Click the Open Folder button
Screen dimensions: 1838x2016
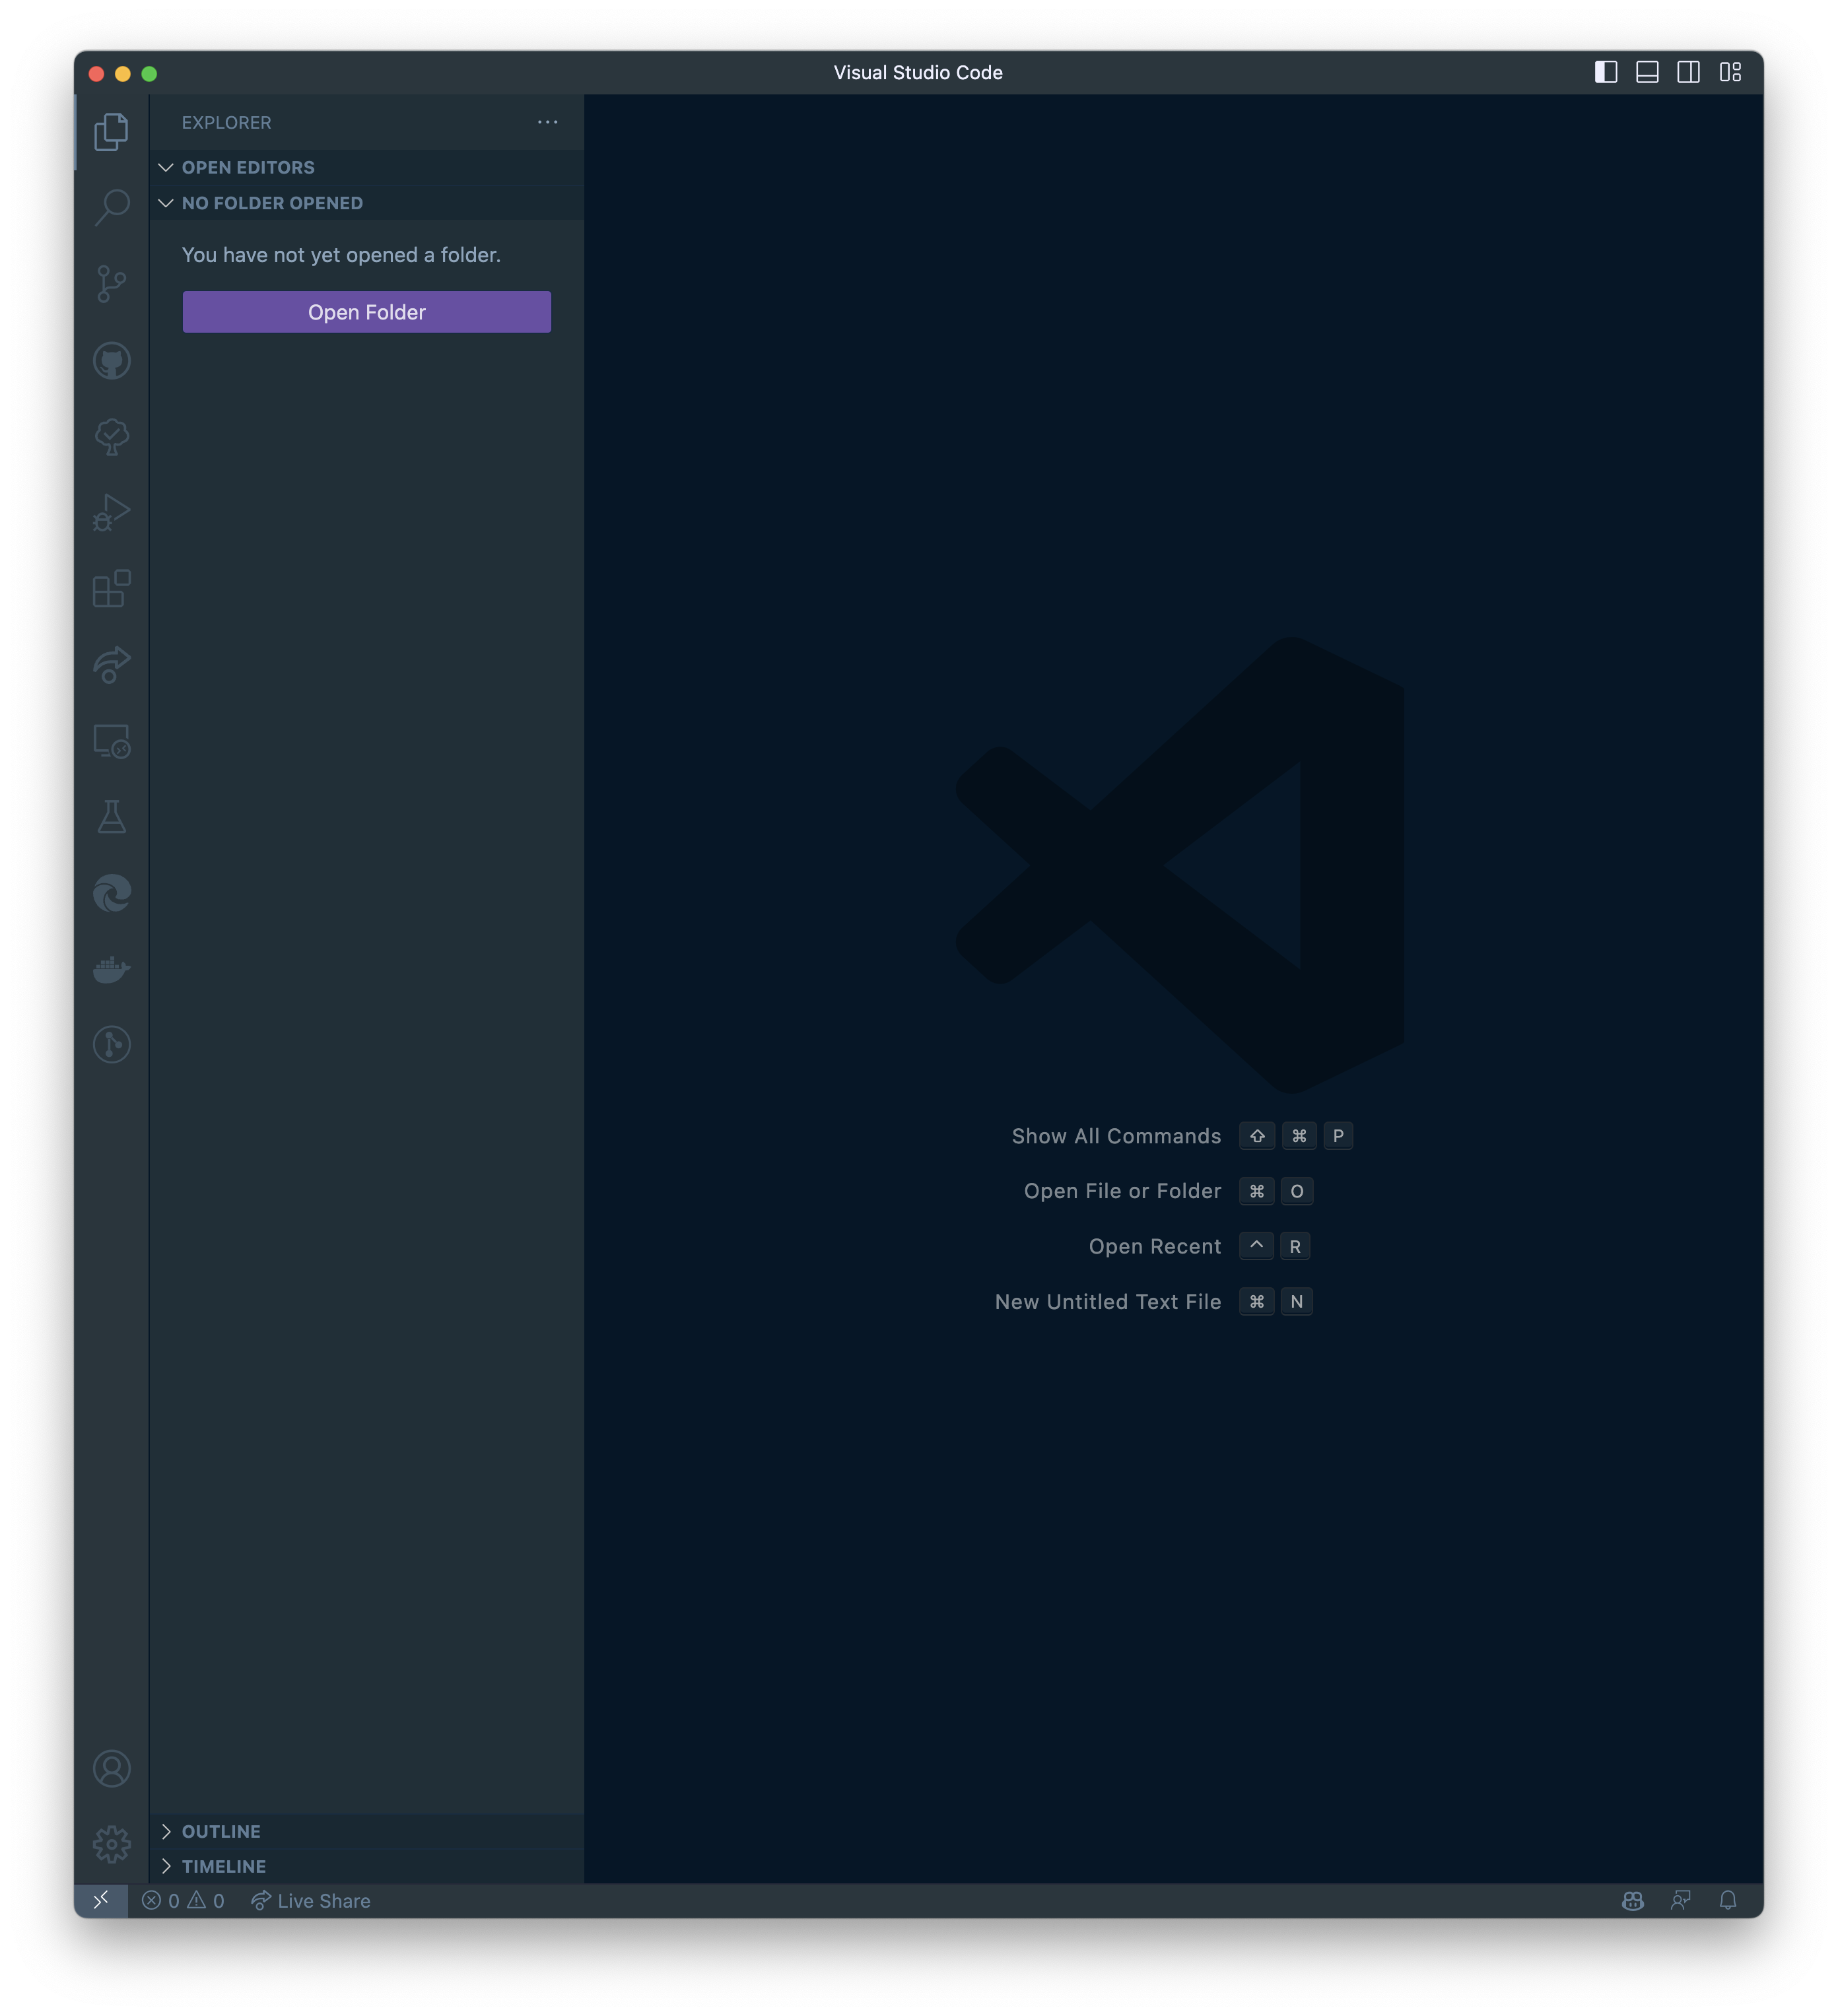(366, 311)
